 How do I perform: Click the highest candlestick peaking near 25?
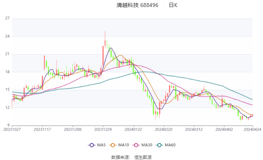pyautogui.click(x=105, y=40)
